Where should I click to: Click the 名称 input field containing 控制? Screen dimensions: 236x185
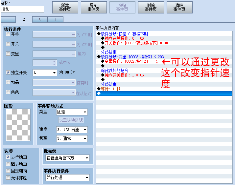click(x=22, y=9)
